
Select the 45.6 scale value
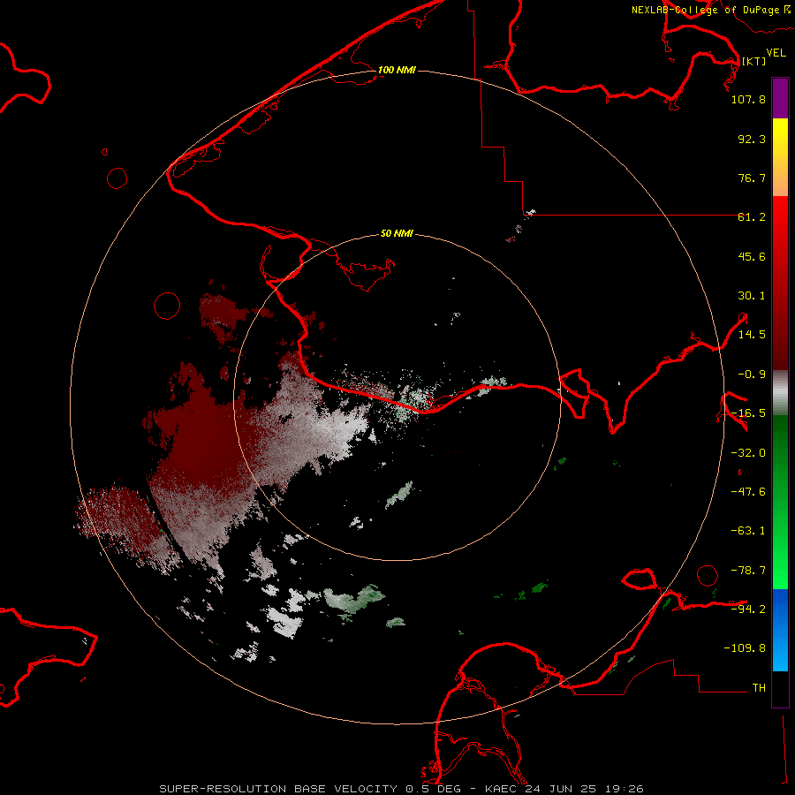pyautogui.click(x=752, y=256)
